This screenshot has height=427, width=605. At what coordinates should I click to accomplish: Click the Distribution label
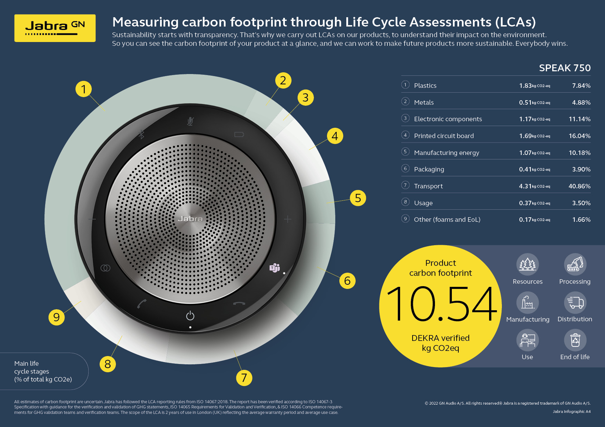click(575, 319)
